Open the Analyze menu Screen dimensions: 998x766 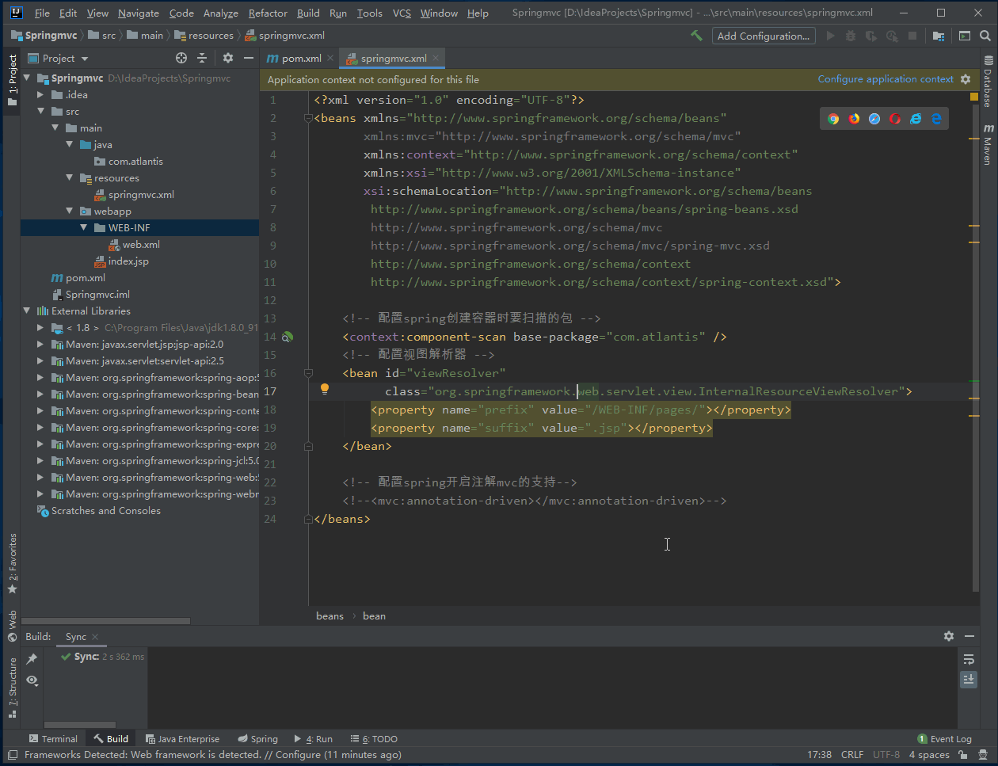click(220, 13)
